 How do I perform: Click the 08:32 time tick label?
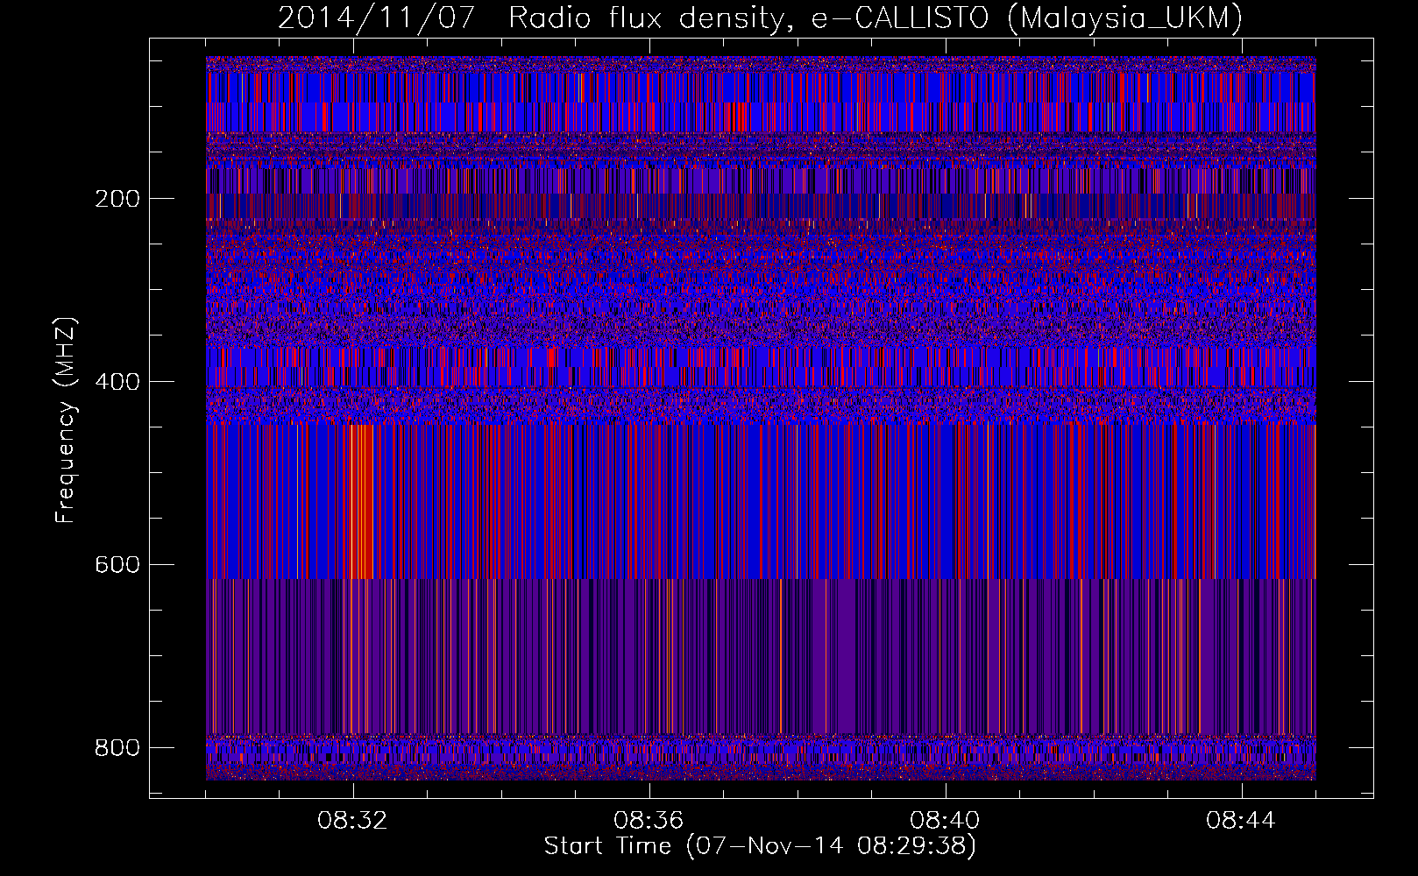[x=352, y=821]
